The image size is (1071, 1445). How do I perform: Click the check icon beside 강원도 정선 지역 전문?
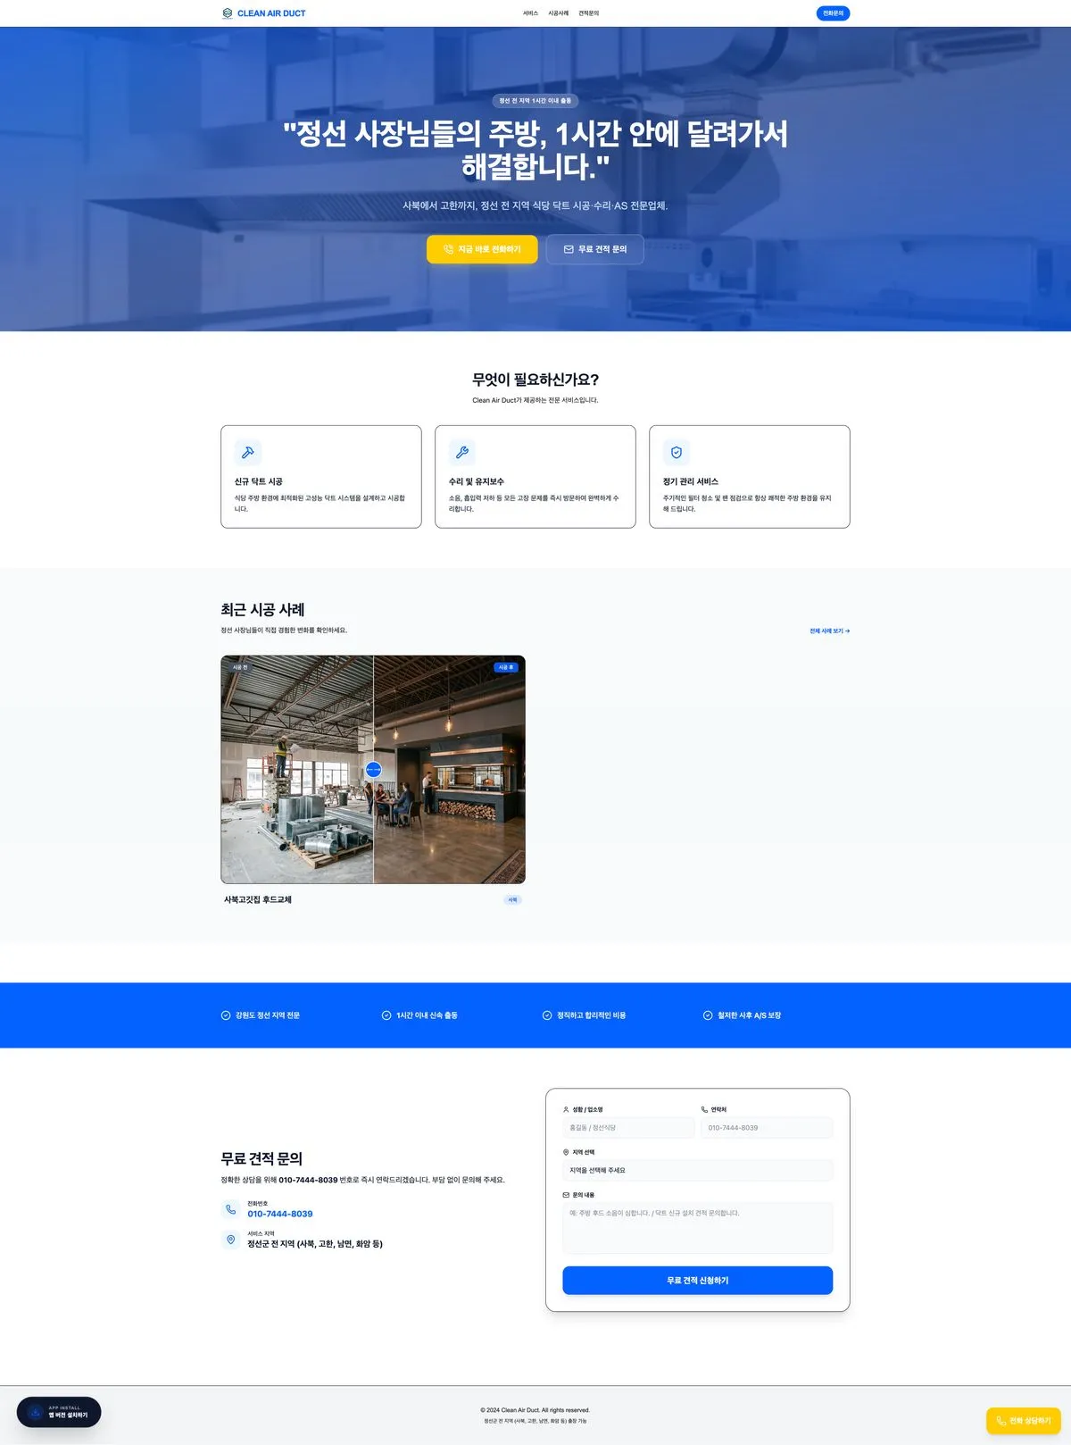[226, 1015]
